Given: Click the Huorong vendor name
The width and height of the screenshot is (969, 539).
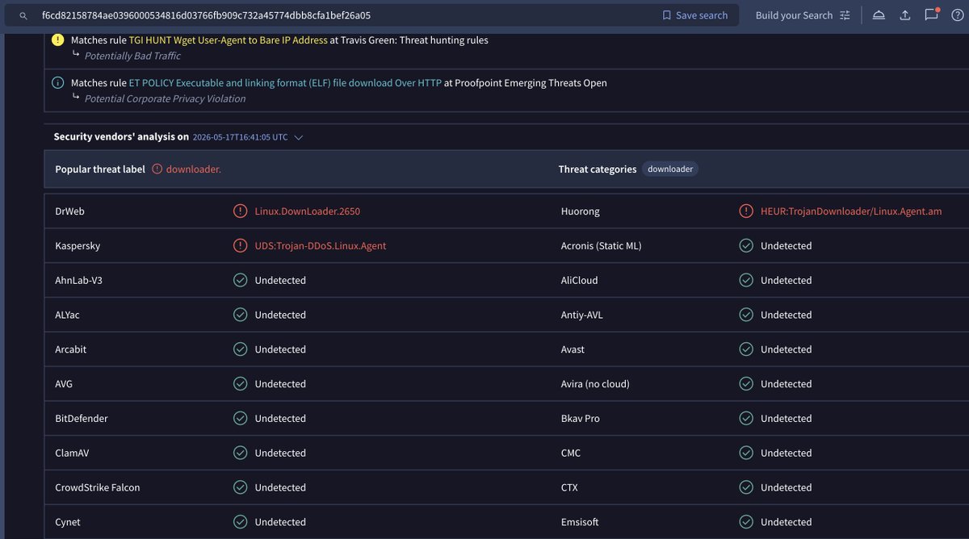Looking at the screenshot, I should coord(581,211).
